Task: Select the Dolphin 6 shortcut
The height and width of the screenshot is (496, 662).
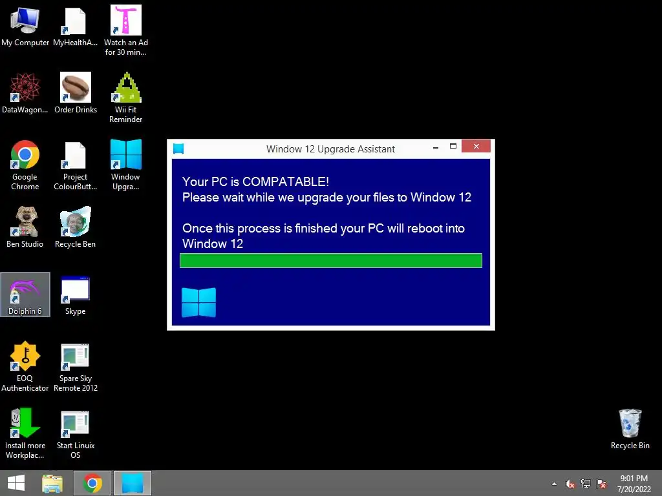Action: [25, 294]
